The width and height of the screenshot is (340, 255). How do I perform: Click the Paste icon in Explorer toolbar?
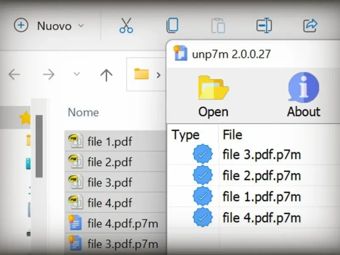[218, 26]
